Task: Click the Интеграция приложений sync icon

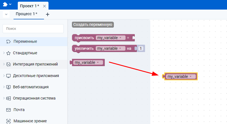Action: click(8, 64)
